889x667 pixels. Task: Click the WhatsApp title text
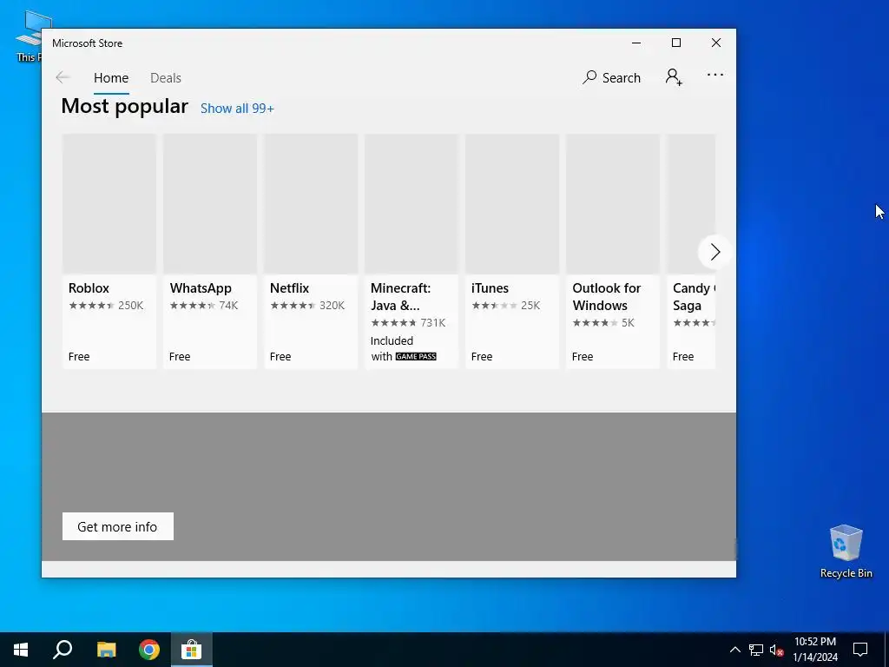(201, 288)
